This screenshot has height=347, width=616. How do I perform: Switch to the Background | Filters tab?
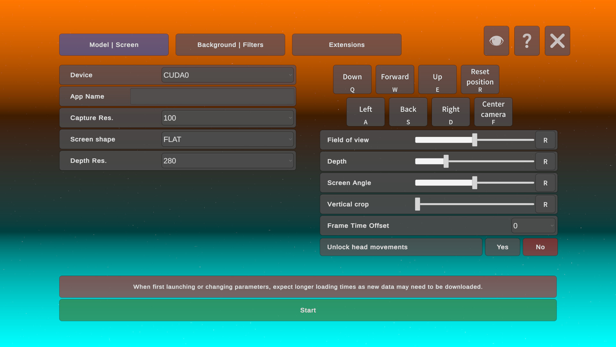point(230,45)
